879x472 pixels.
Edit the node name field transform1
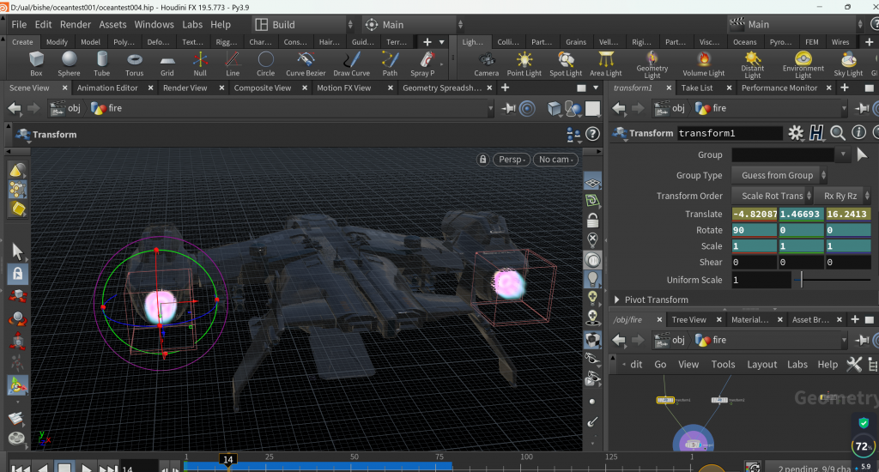[730, 133]
